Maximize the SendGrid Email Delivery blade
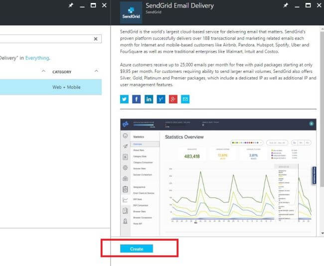The width and height of the screenshot is (324, 266). [x=308, y=5]
